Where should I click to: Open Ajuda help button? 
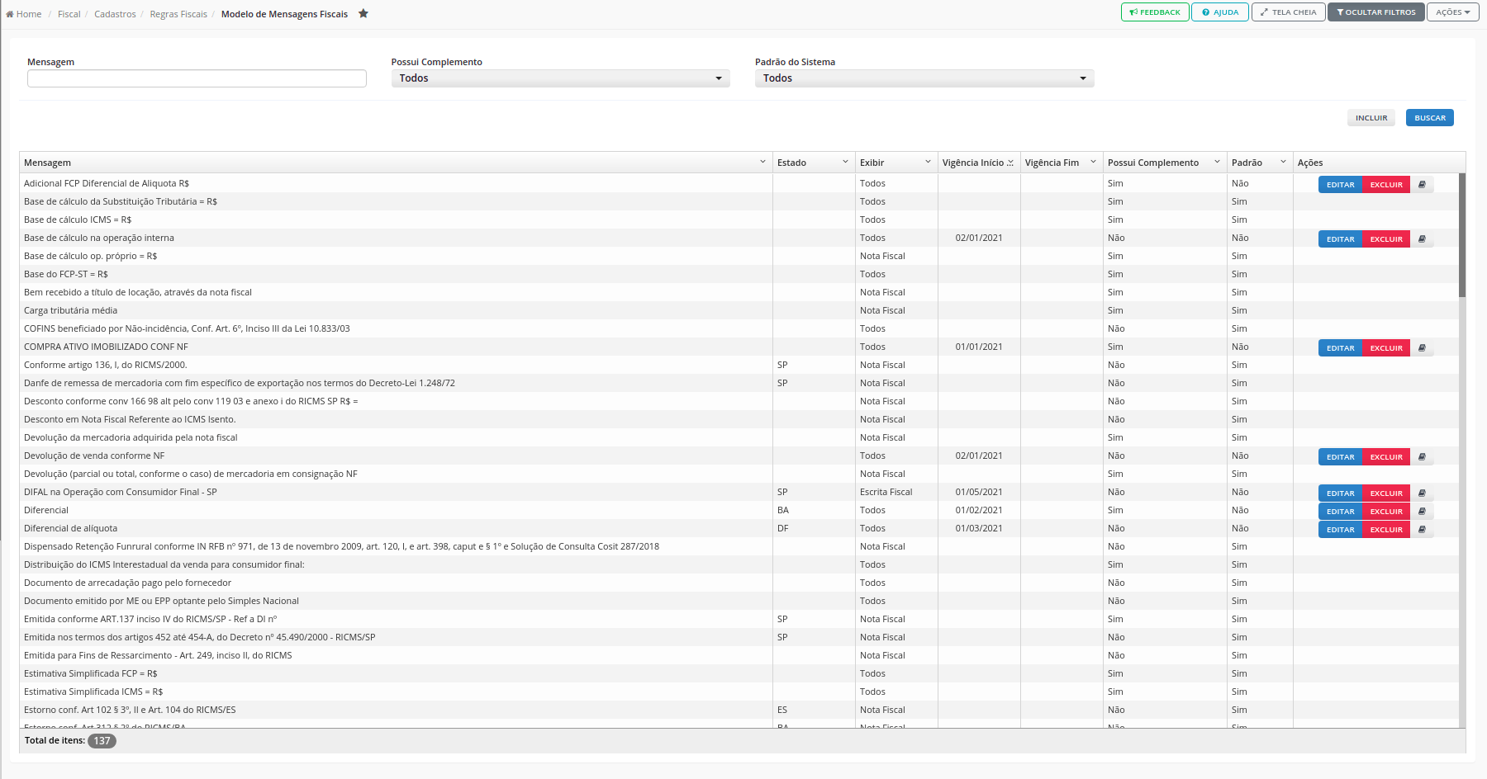(1220, 12)
